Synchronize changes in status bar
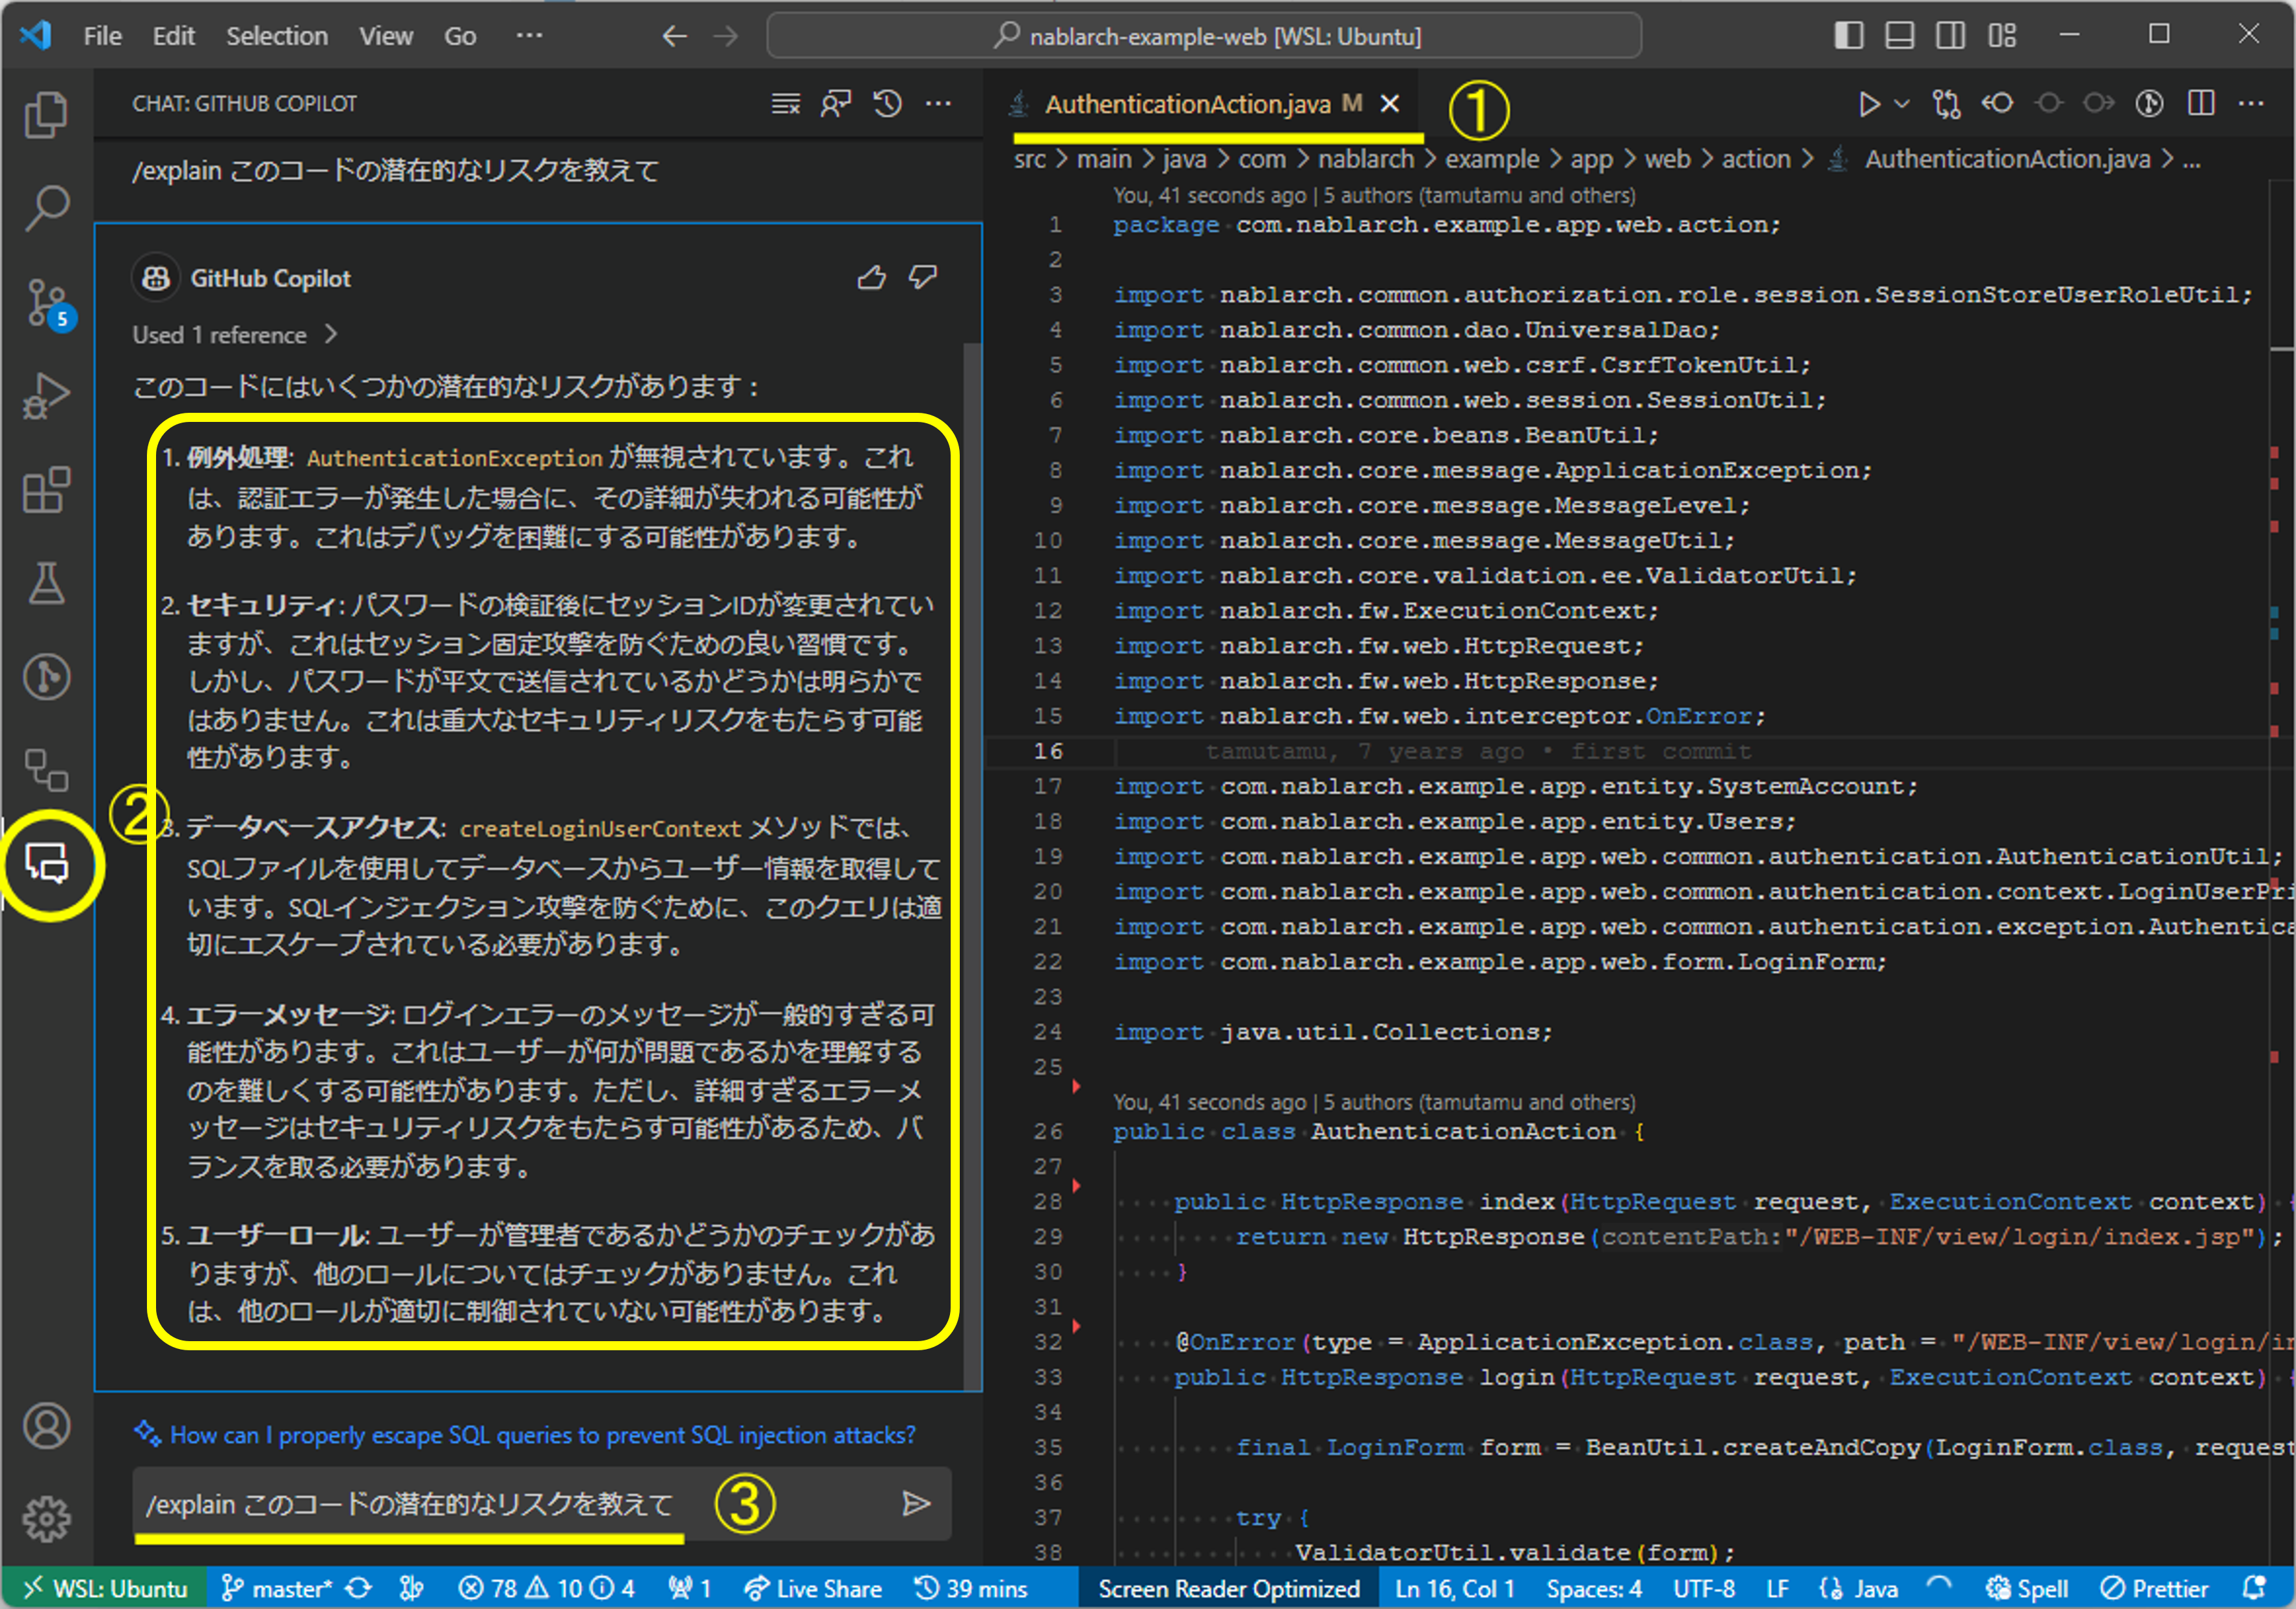 point(358,1588)
